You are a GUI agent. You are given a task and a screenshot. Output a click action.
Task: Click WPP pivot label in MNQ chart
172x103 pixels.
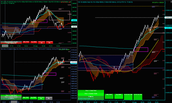(154, 52)
